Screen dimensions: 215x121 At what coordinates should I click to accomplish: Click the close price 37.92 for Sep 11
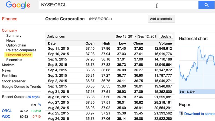138,49
